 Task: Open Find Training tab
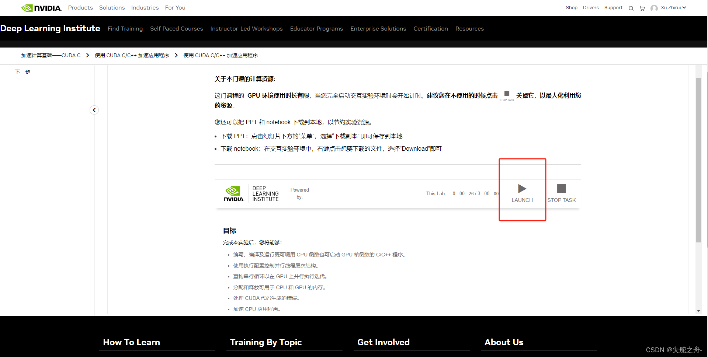(x=125, y=29)
